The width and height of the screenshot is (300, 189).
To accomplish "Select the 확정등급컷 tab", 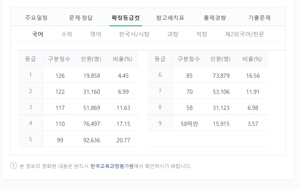I will pyautogui.click(x=126, y=18).
